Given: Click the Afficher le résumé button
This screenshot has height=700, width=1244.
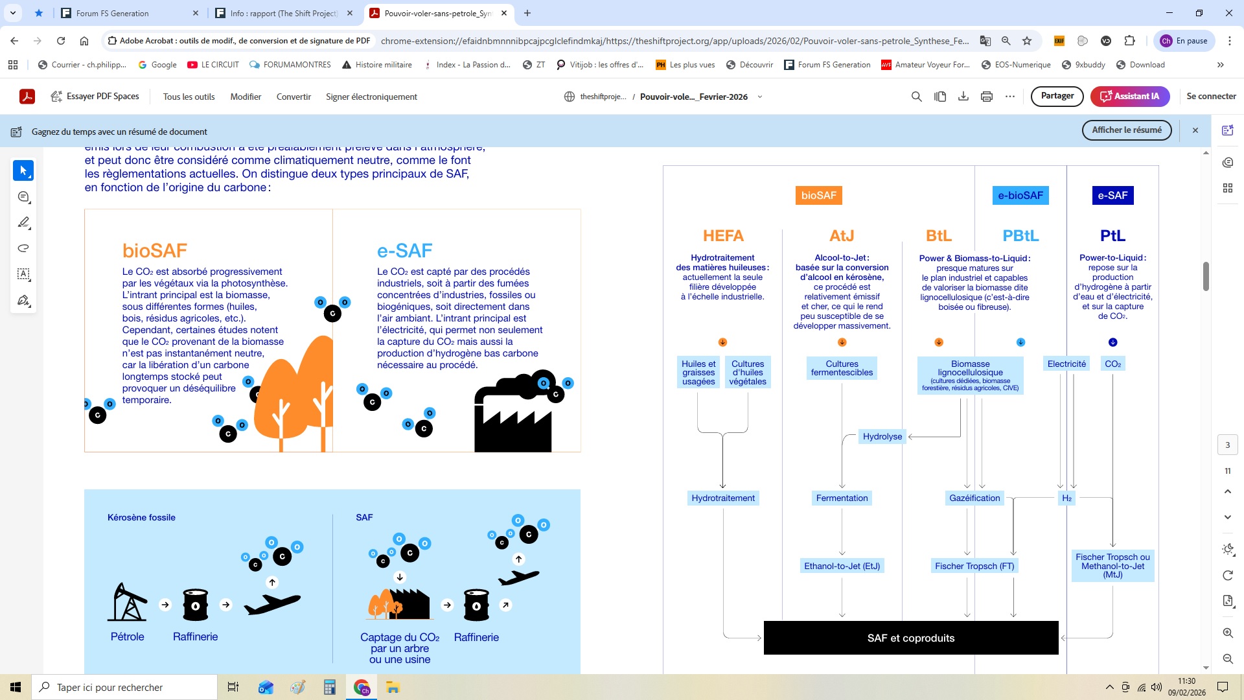Looking at the screenshot, I should (1126, 130).
